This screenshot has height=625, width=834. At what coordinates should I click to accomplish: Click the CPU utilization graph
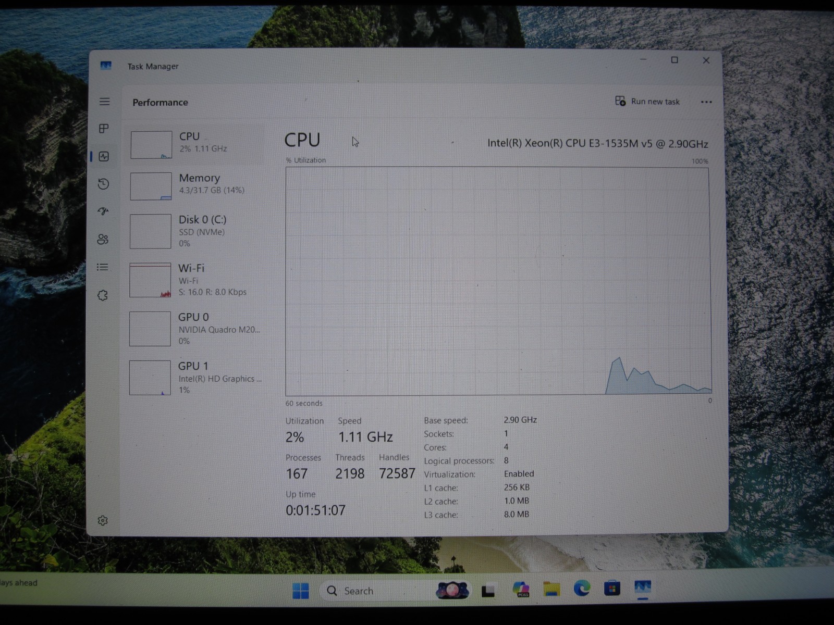tap(498, 281)
